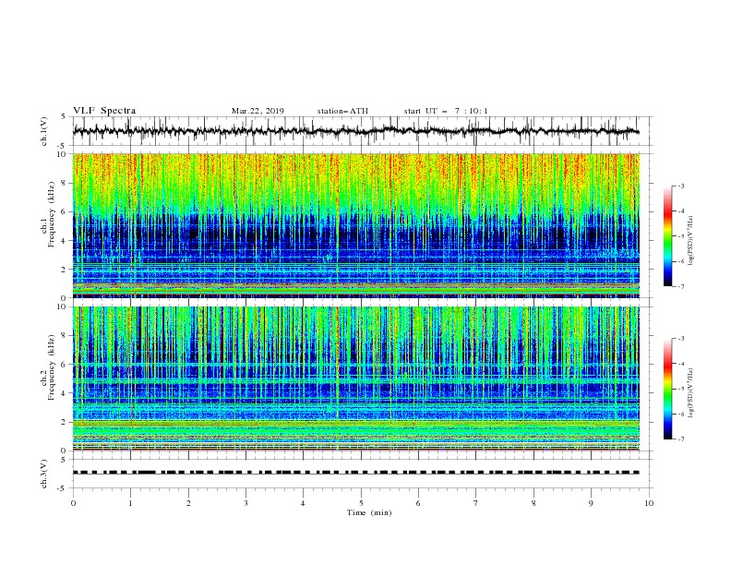Image resolution: width=731 pixels, height=565 pixels.
Task: Click tick label "3" on the time axis
Action: coord(246,503)
